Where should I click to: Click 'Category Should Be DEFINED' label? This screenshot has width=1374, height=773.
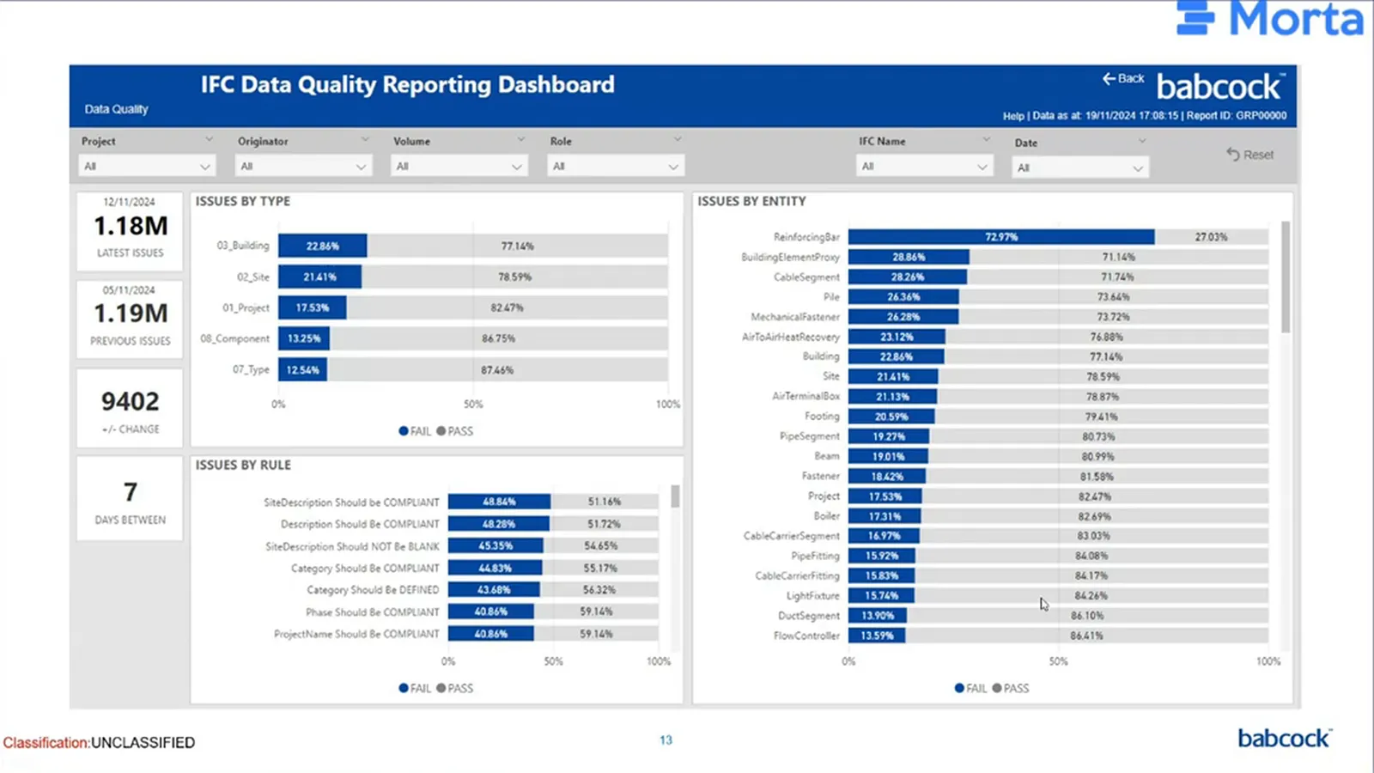pos(373,590)
